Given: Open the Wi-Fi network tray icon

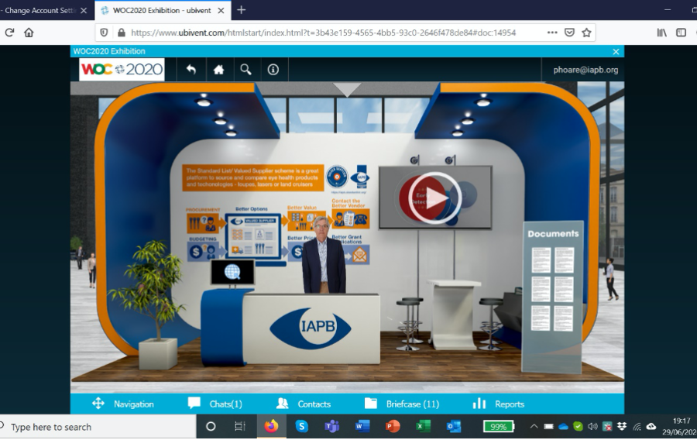Looking at the screenshot, I should [x=637, y=427].
